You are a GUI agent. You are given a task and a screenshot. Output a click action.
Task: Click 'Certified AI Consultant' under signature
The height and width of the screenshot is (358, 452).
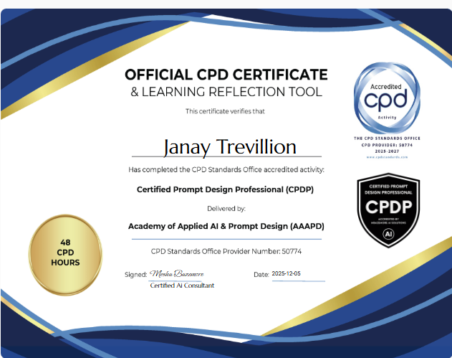pos(182,286)
